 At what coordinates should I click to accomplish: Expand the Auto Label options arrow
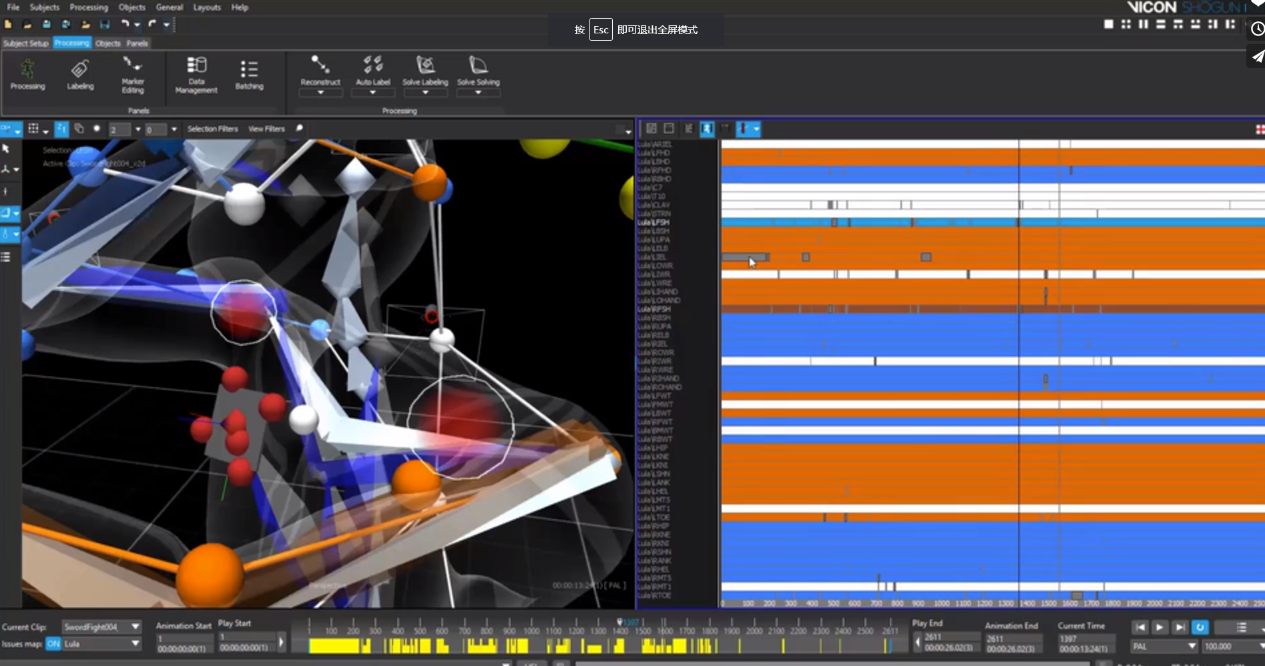[372, 93]
